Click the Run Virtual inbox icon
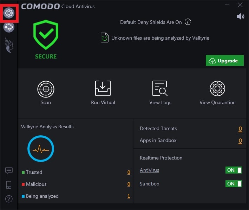The width and height of the screenshot is (249, 210). point(103,88)
